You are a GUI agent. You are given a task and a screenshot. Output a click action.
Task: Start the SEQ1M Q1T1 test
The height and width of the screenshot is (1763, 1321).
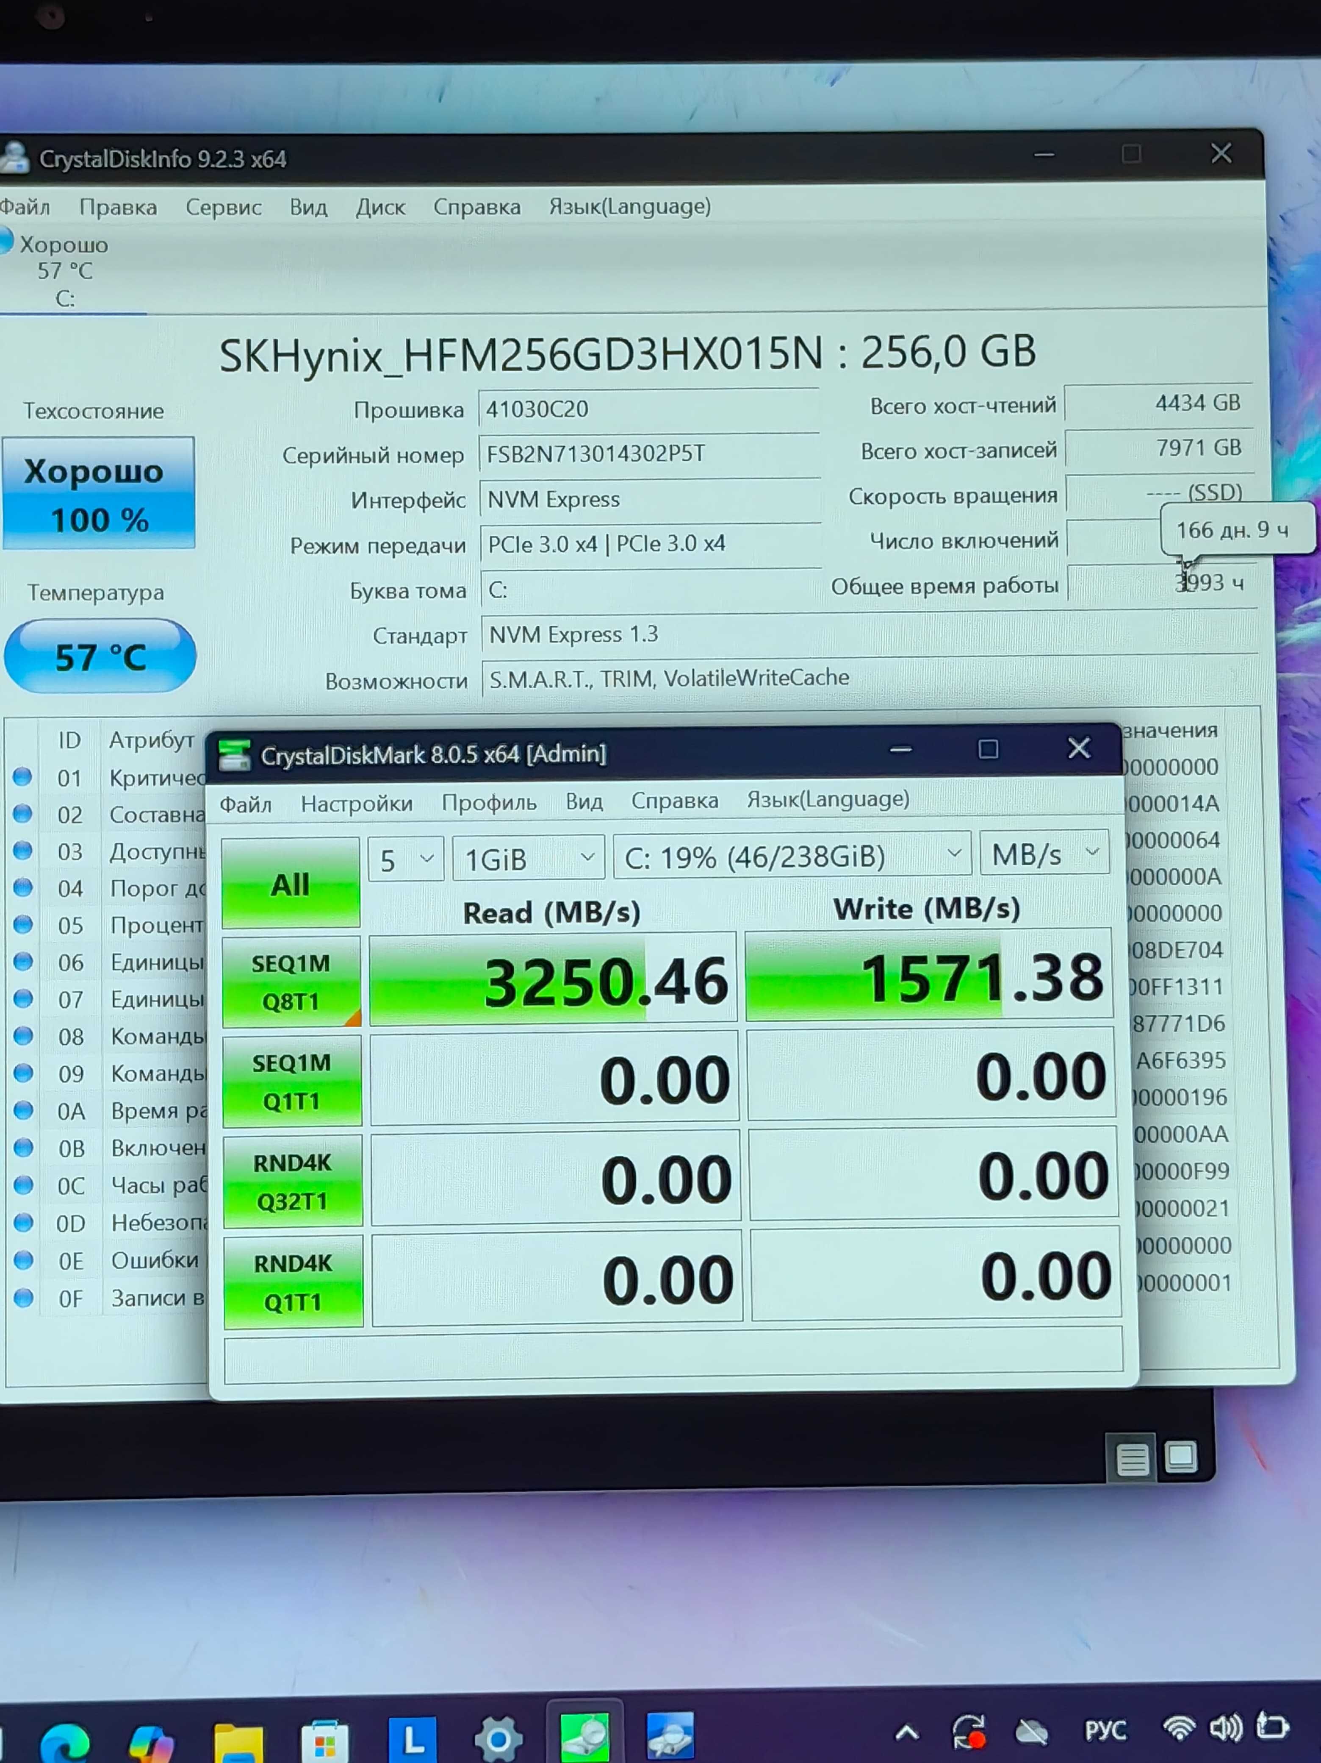tap(292, 1082)
